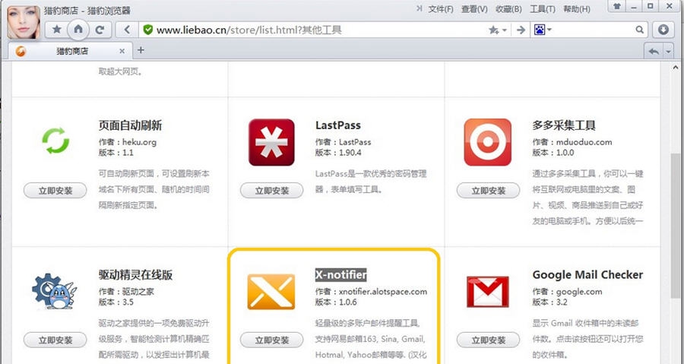Screen dimensions: 684x364
Task: Install 多多采集工具 with 立即安装 button
Action: pyautogui.click(x=488, y=191)
